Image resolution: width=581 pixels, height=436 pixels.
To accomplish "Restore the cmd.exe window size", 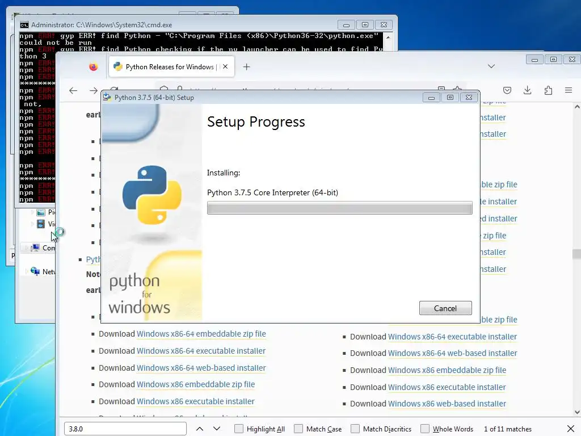I will tap(365, 25).
